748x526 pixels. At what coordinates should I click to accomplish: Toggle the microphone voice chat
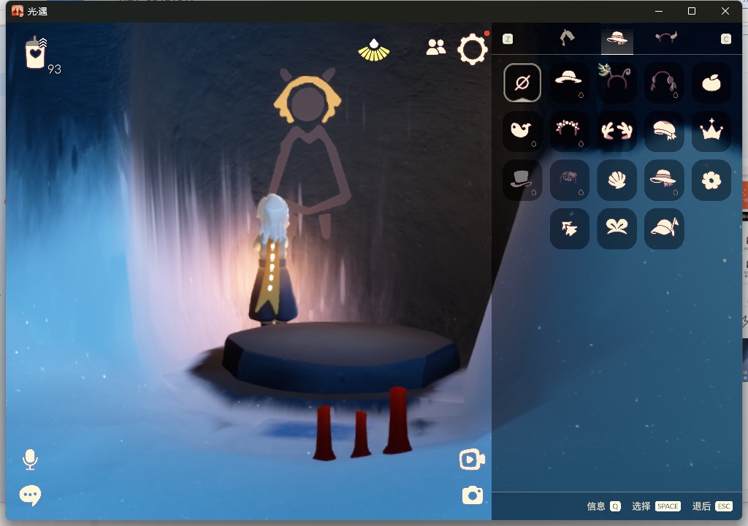click(30, 460)
